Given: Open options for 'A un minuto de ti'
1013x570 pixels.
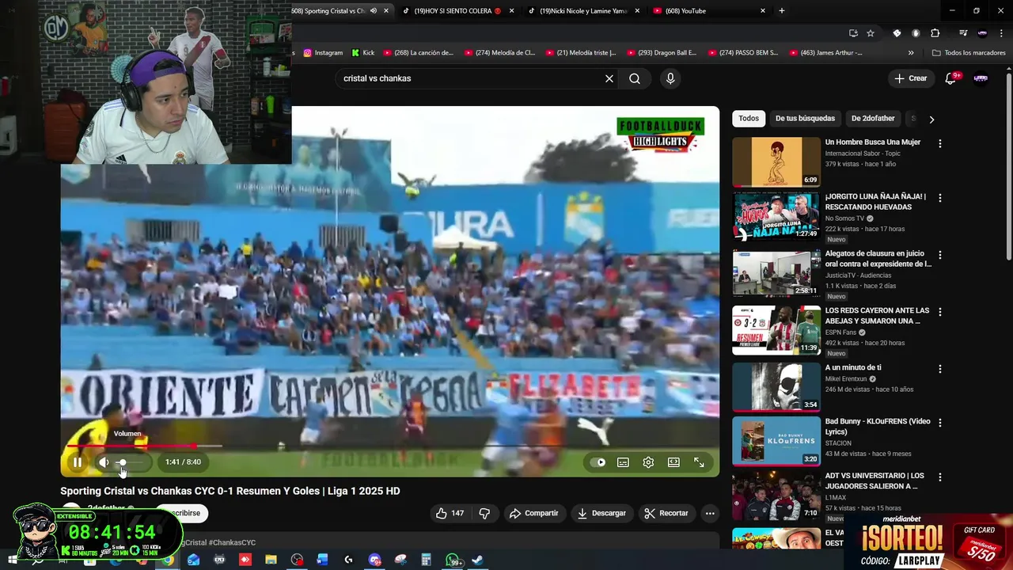Looking at the screenshot, I should tap(939, 369).
